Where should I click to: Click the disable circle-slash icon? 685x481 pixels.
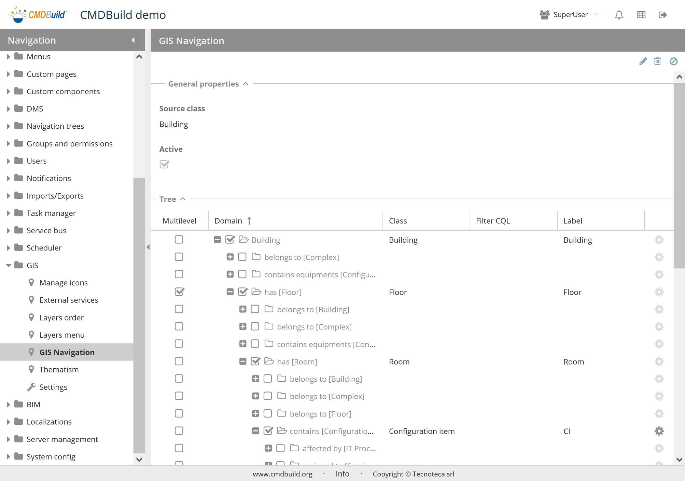673,61
